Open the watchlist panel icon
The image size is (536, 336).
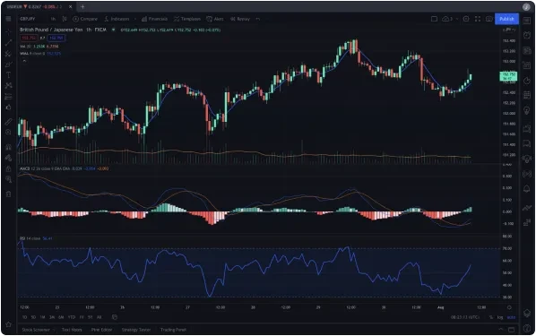tap(527, 21)
